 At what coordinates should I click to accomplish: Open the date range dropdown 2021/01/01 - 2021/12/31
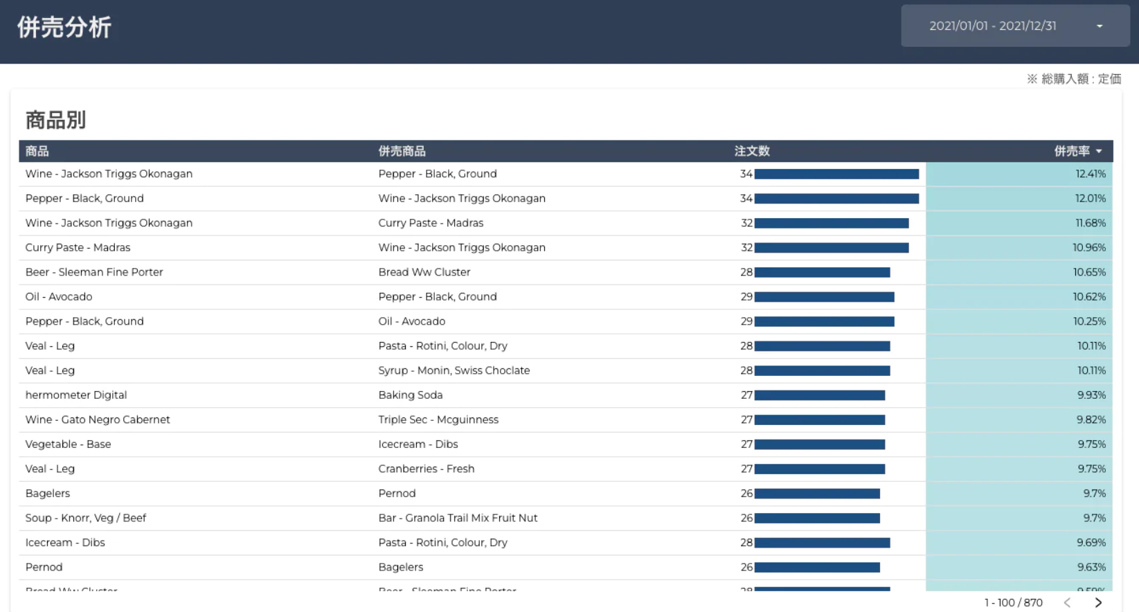point(1015,26)
